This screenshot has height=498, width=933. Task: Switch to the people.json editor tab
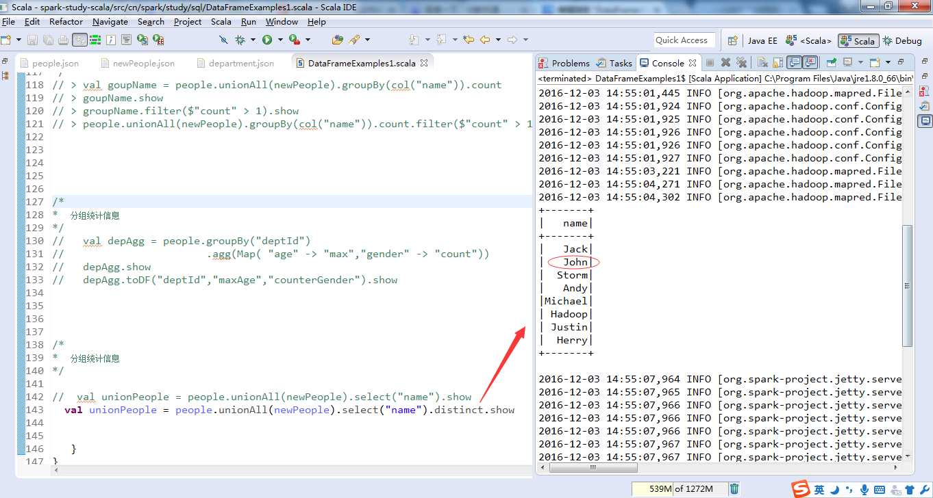tap(50, 63)
